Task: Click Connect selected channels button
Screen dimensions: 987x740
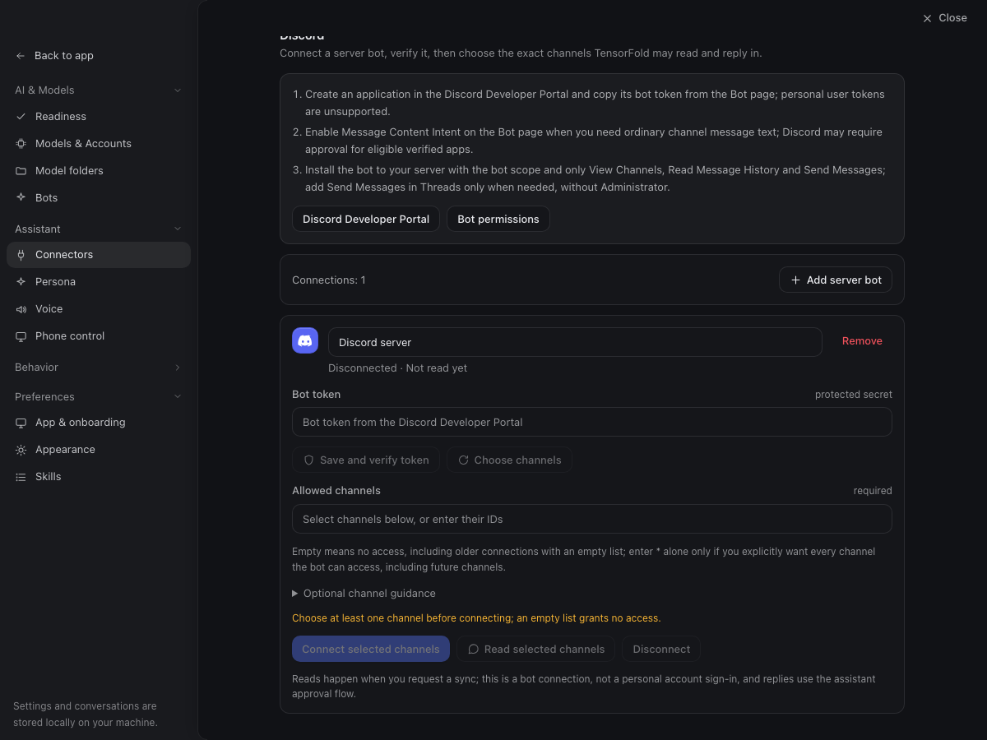Action: (x=371, y=650)
